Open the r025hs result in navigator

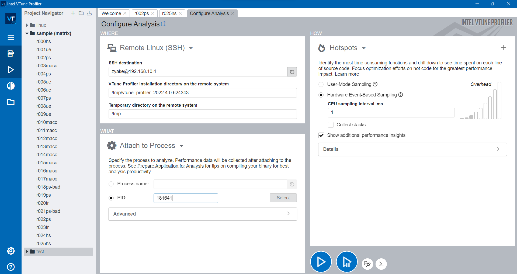coord(44,244)
